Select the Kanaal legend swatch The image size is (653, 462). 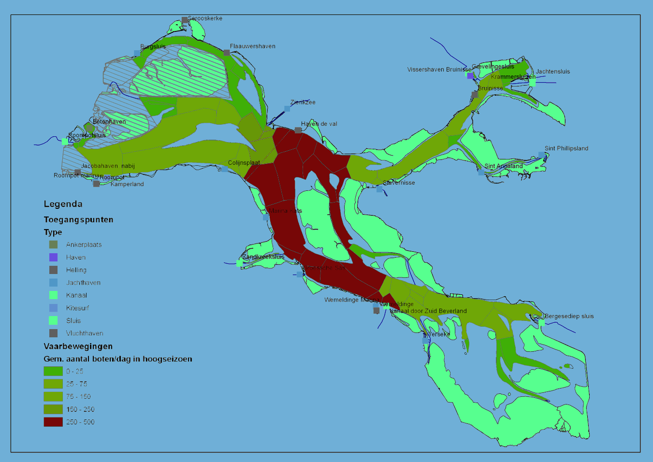pos(53,295)
